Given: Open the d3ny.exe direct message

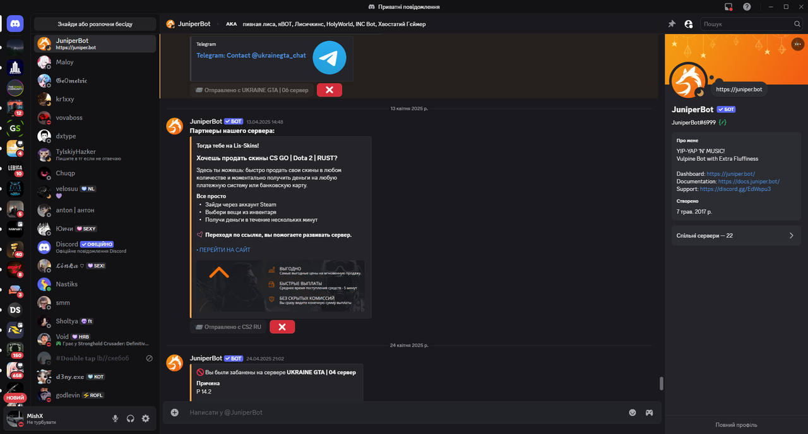Looking at the screenshot, I should pyautogui.click(x=95, y=377).
